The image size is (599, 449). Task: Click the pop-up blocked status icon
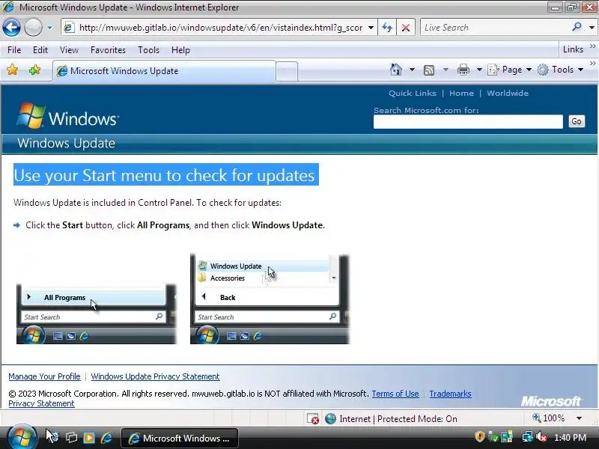tap(313, 419)
